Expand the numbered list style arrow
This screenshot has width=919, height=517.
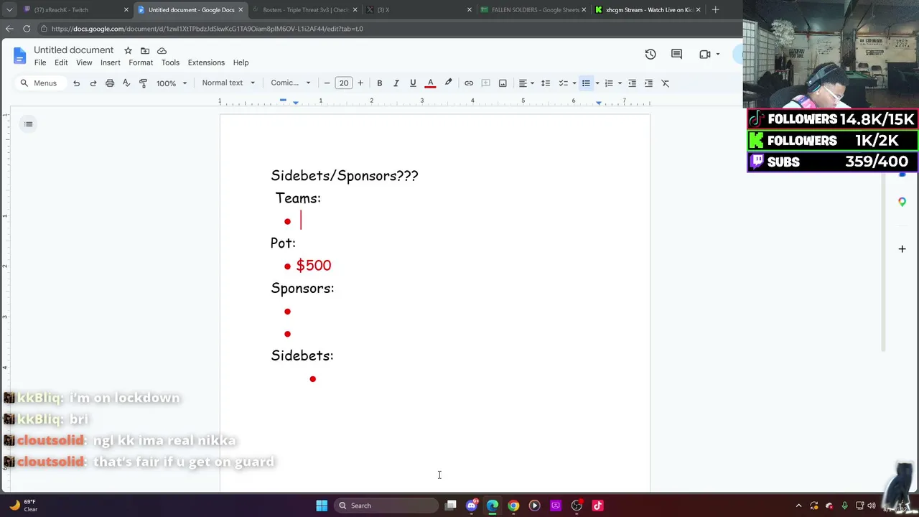point(620,83)
